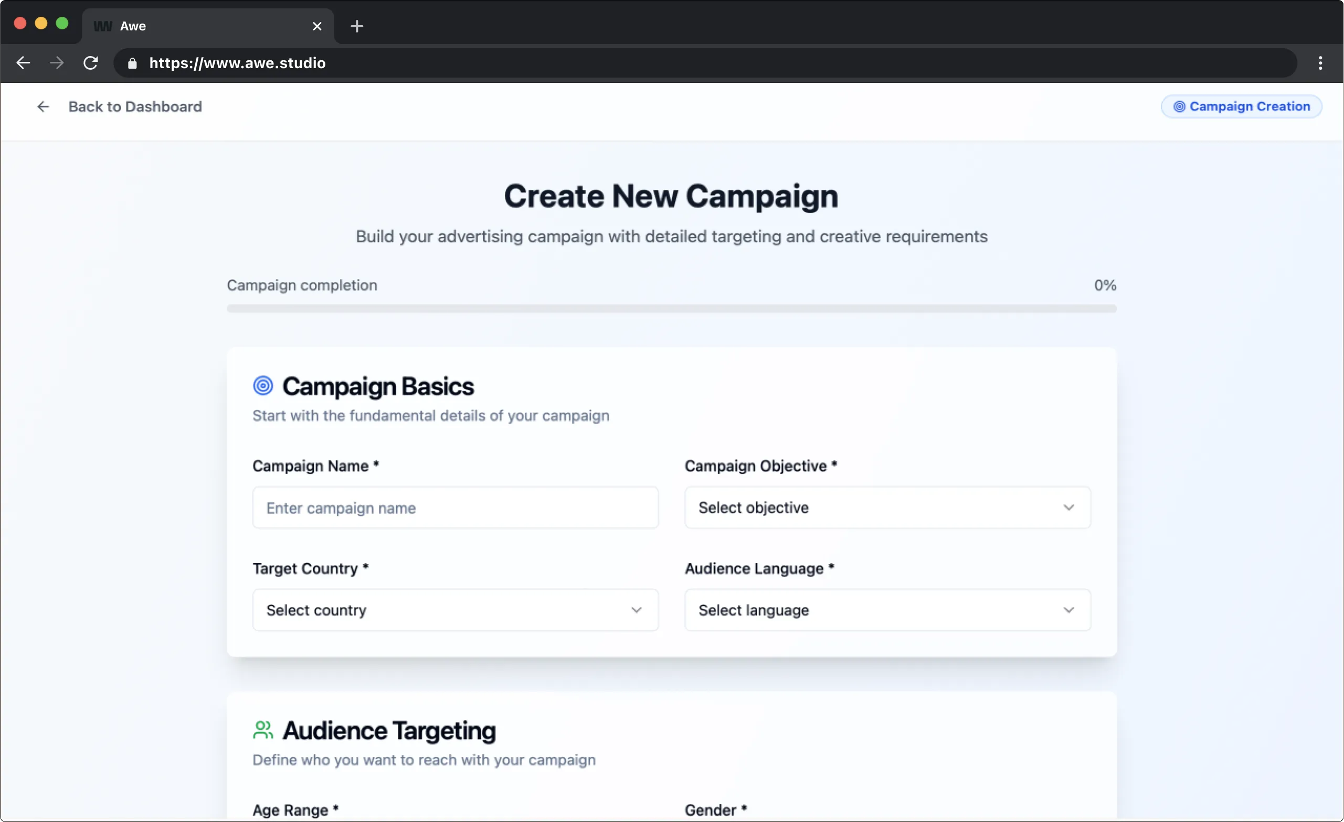Click the back arrow icon beside Dashboard
The image size is (1344, 822).
pyautogui.click(x=43, y=107)
